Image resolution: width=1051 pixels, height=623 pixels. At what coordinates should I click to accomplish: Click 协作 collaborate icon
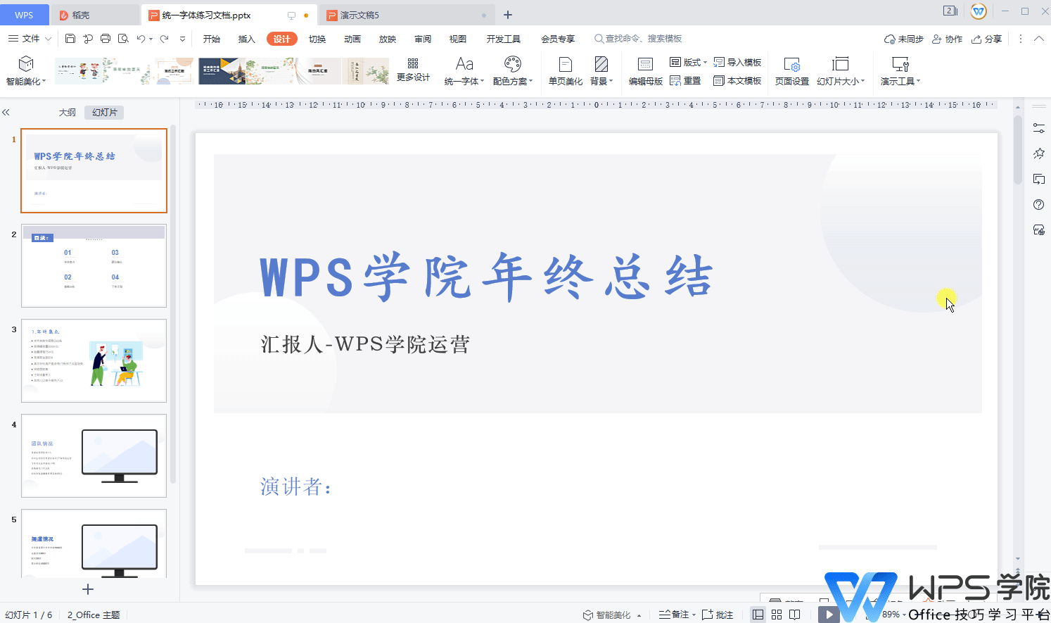coord(947,39)
